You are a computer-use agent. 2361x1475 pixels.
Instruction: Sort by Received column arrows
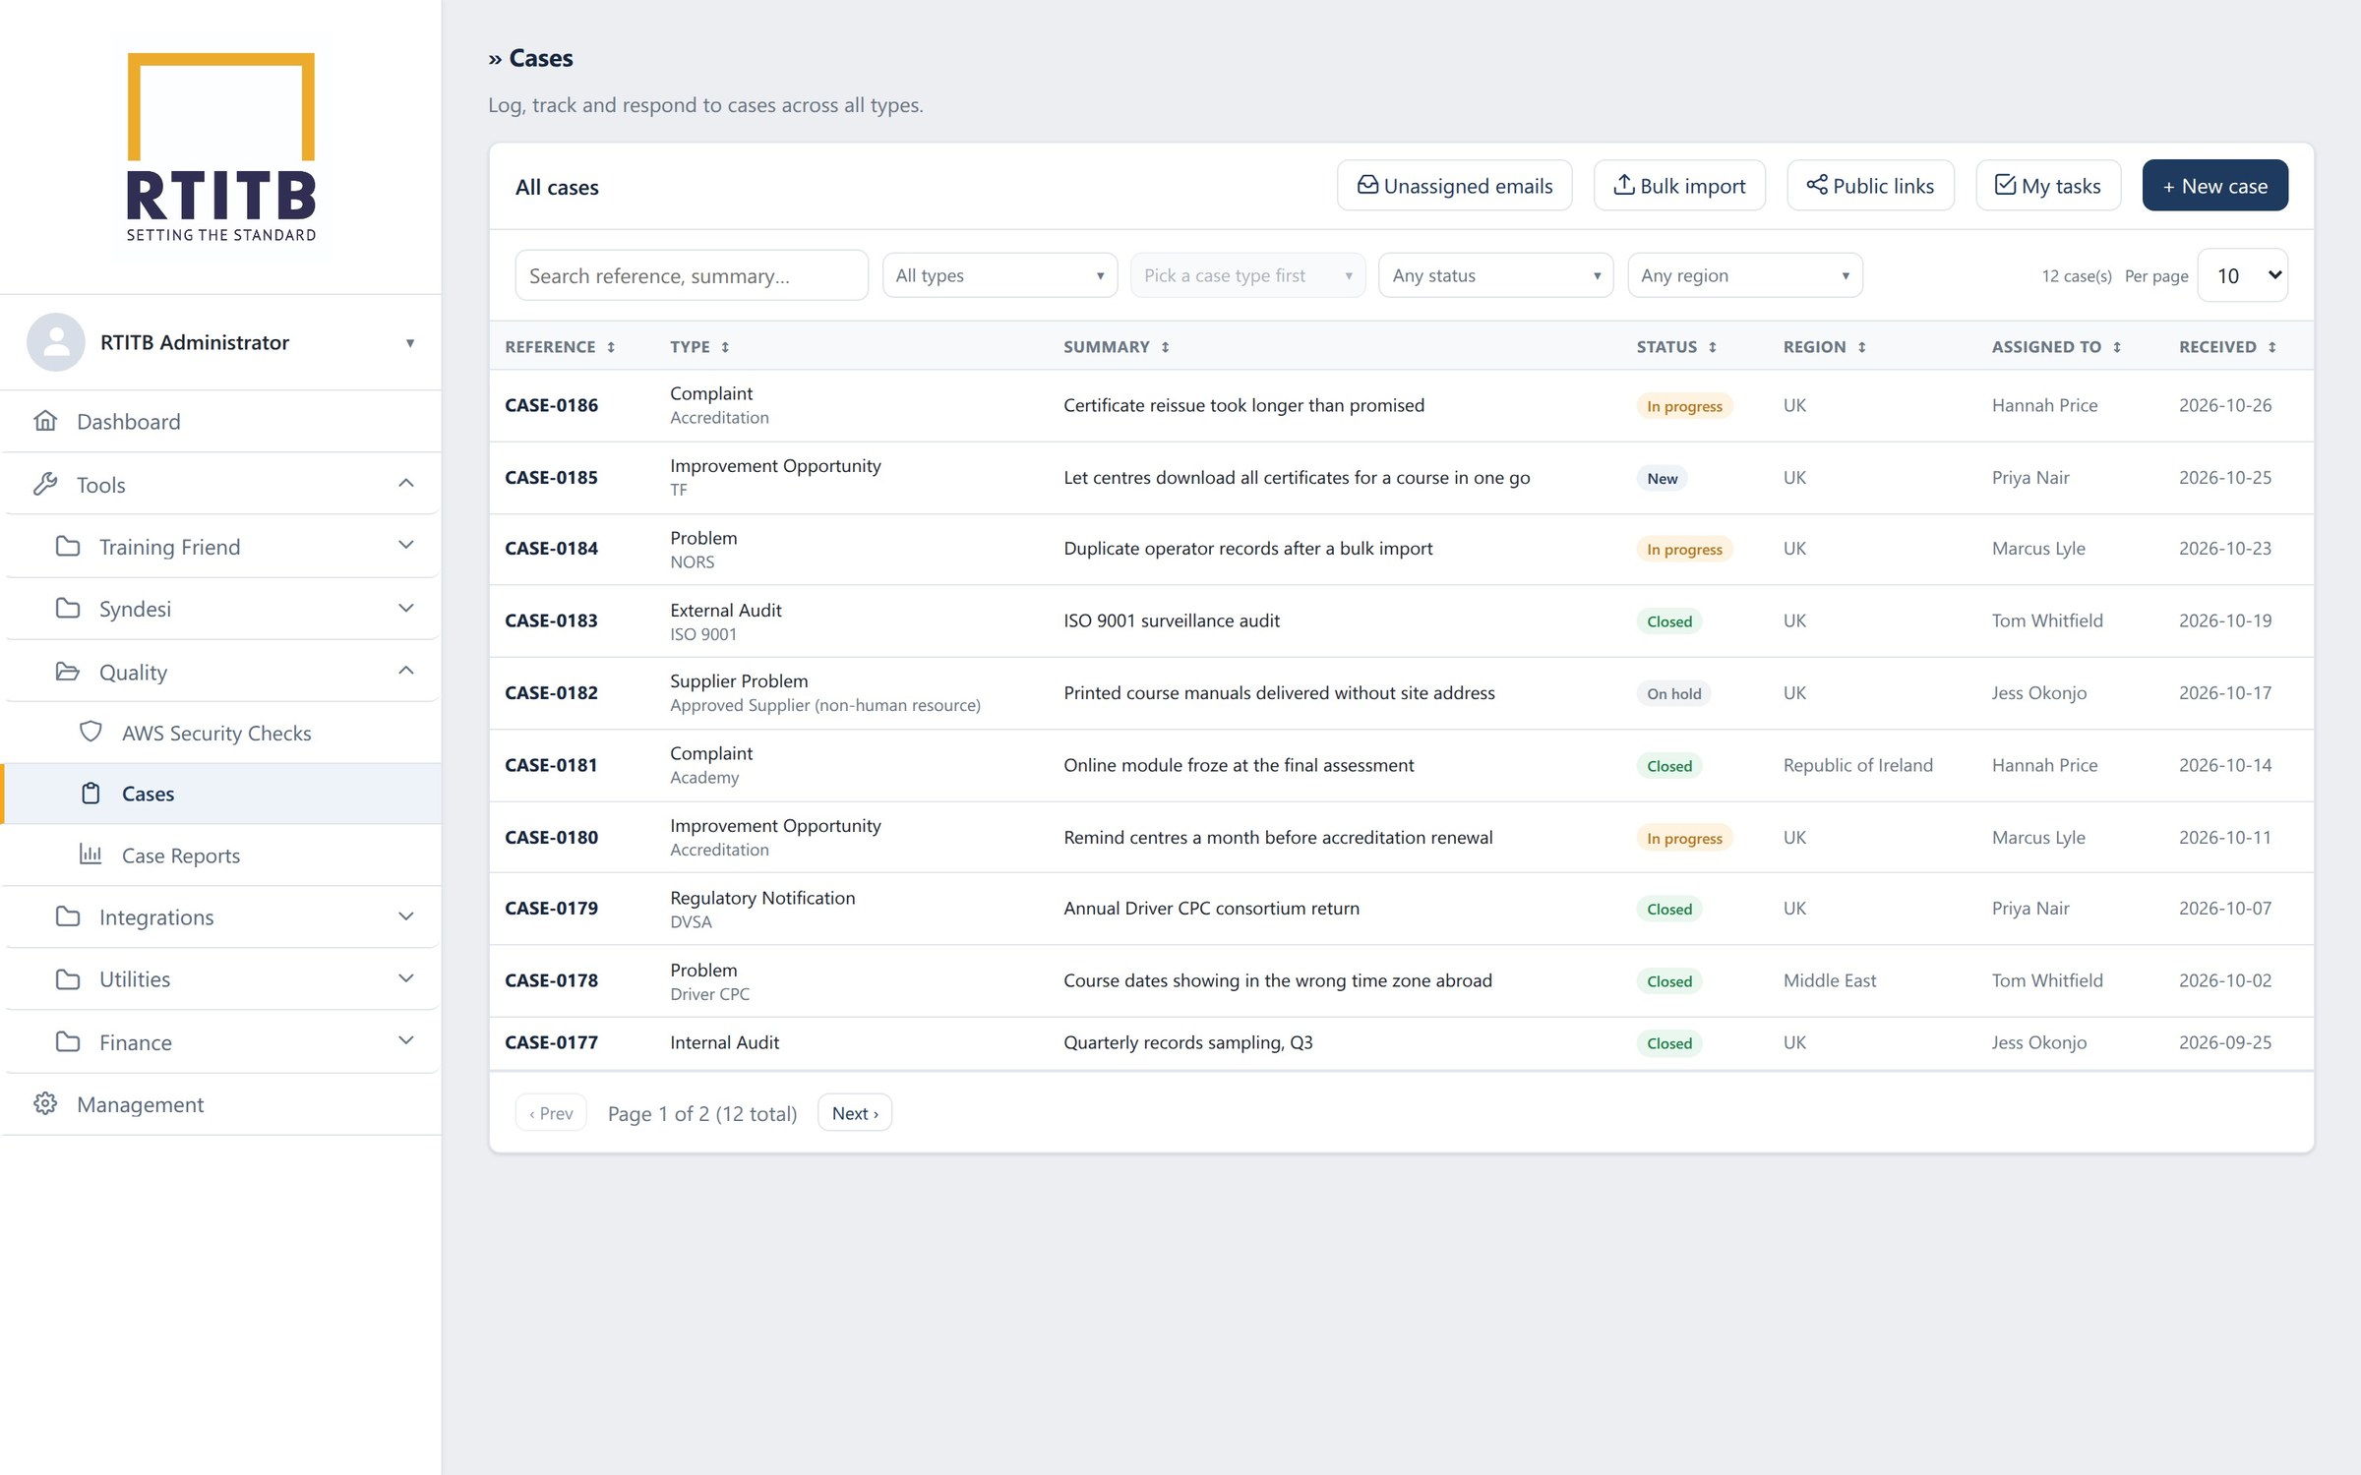click(x=2272, y=347)
